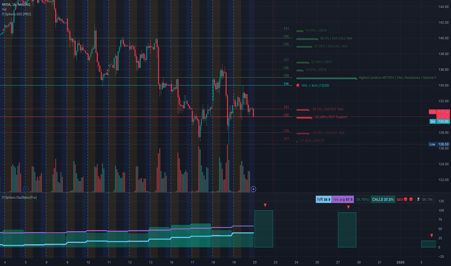Click the second red GEX status dot

[411, 199]
